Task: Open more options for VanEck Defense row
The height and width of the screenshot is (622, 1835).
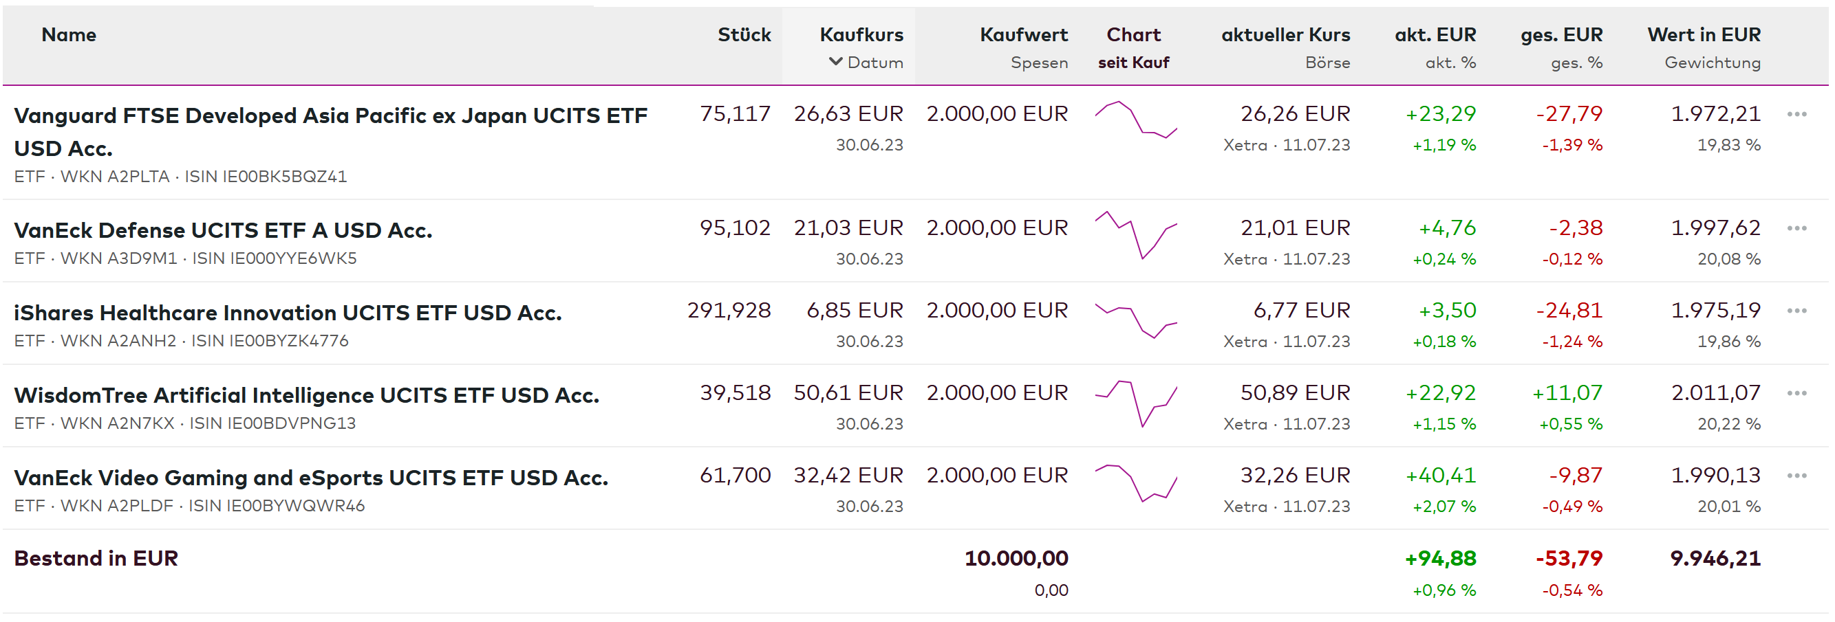Action: [x=1796, y=228]
